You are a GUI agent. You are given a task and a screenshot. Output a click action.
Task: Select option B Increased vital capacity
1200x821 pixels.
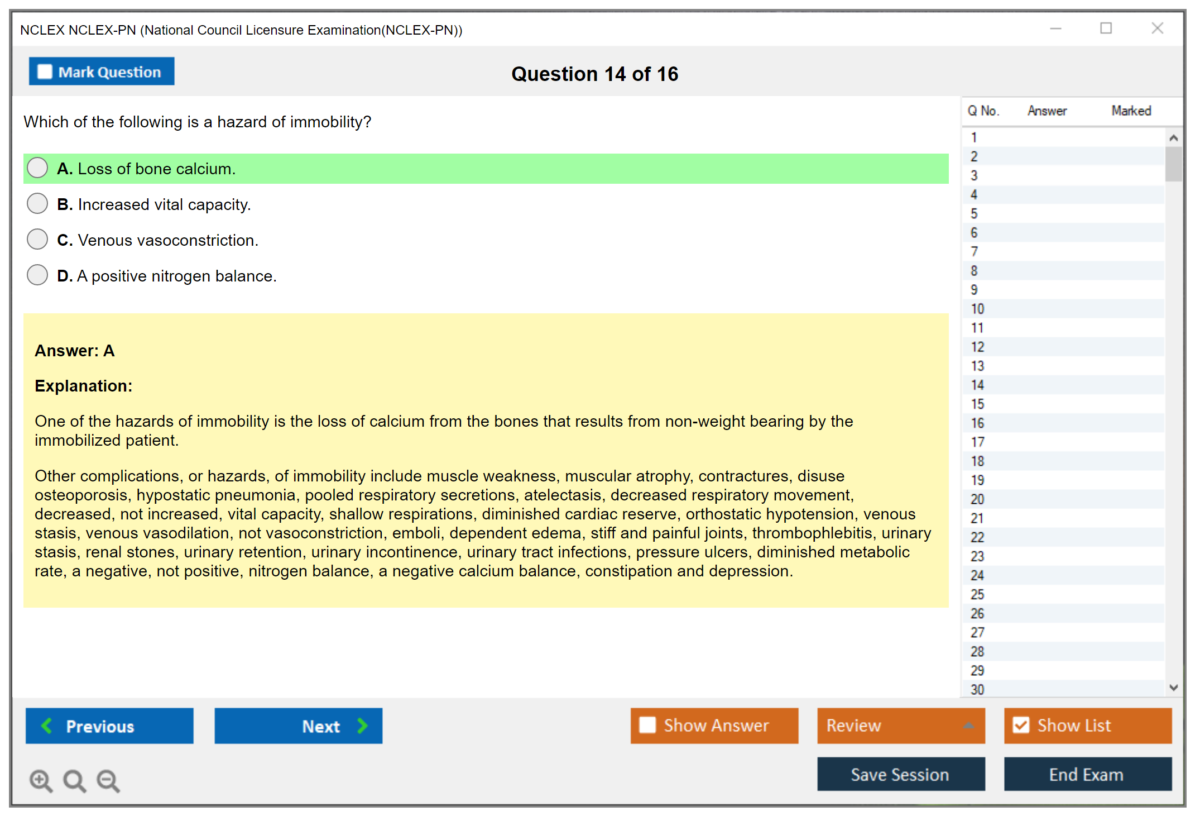point(37,204)
